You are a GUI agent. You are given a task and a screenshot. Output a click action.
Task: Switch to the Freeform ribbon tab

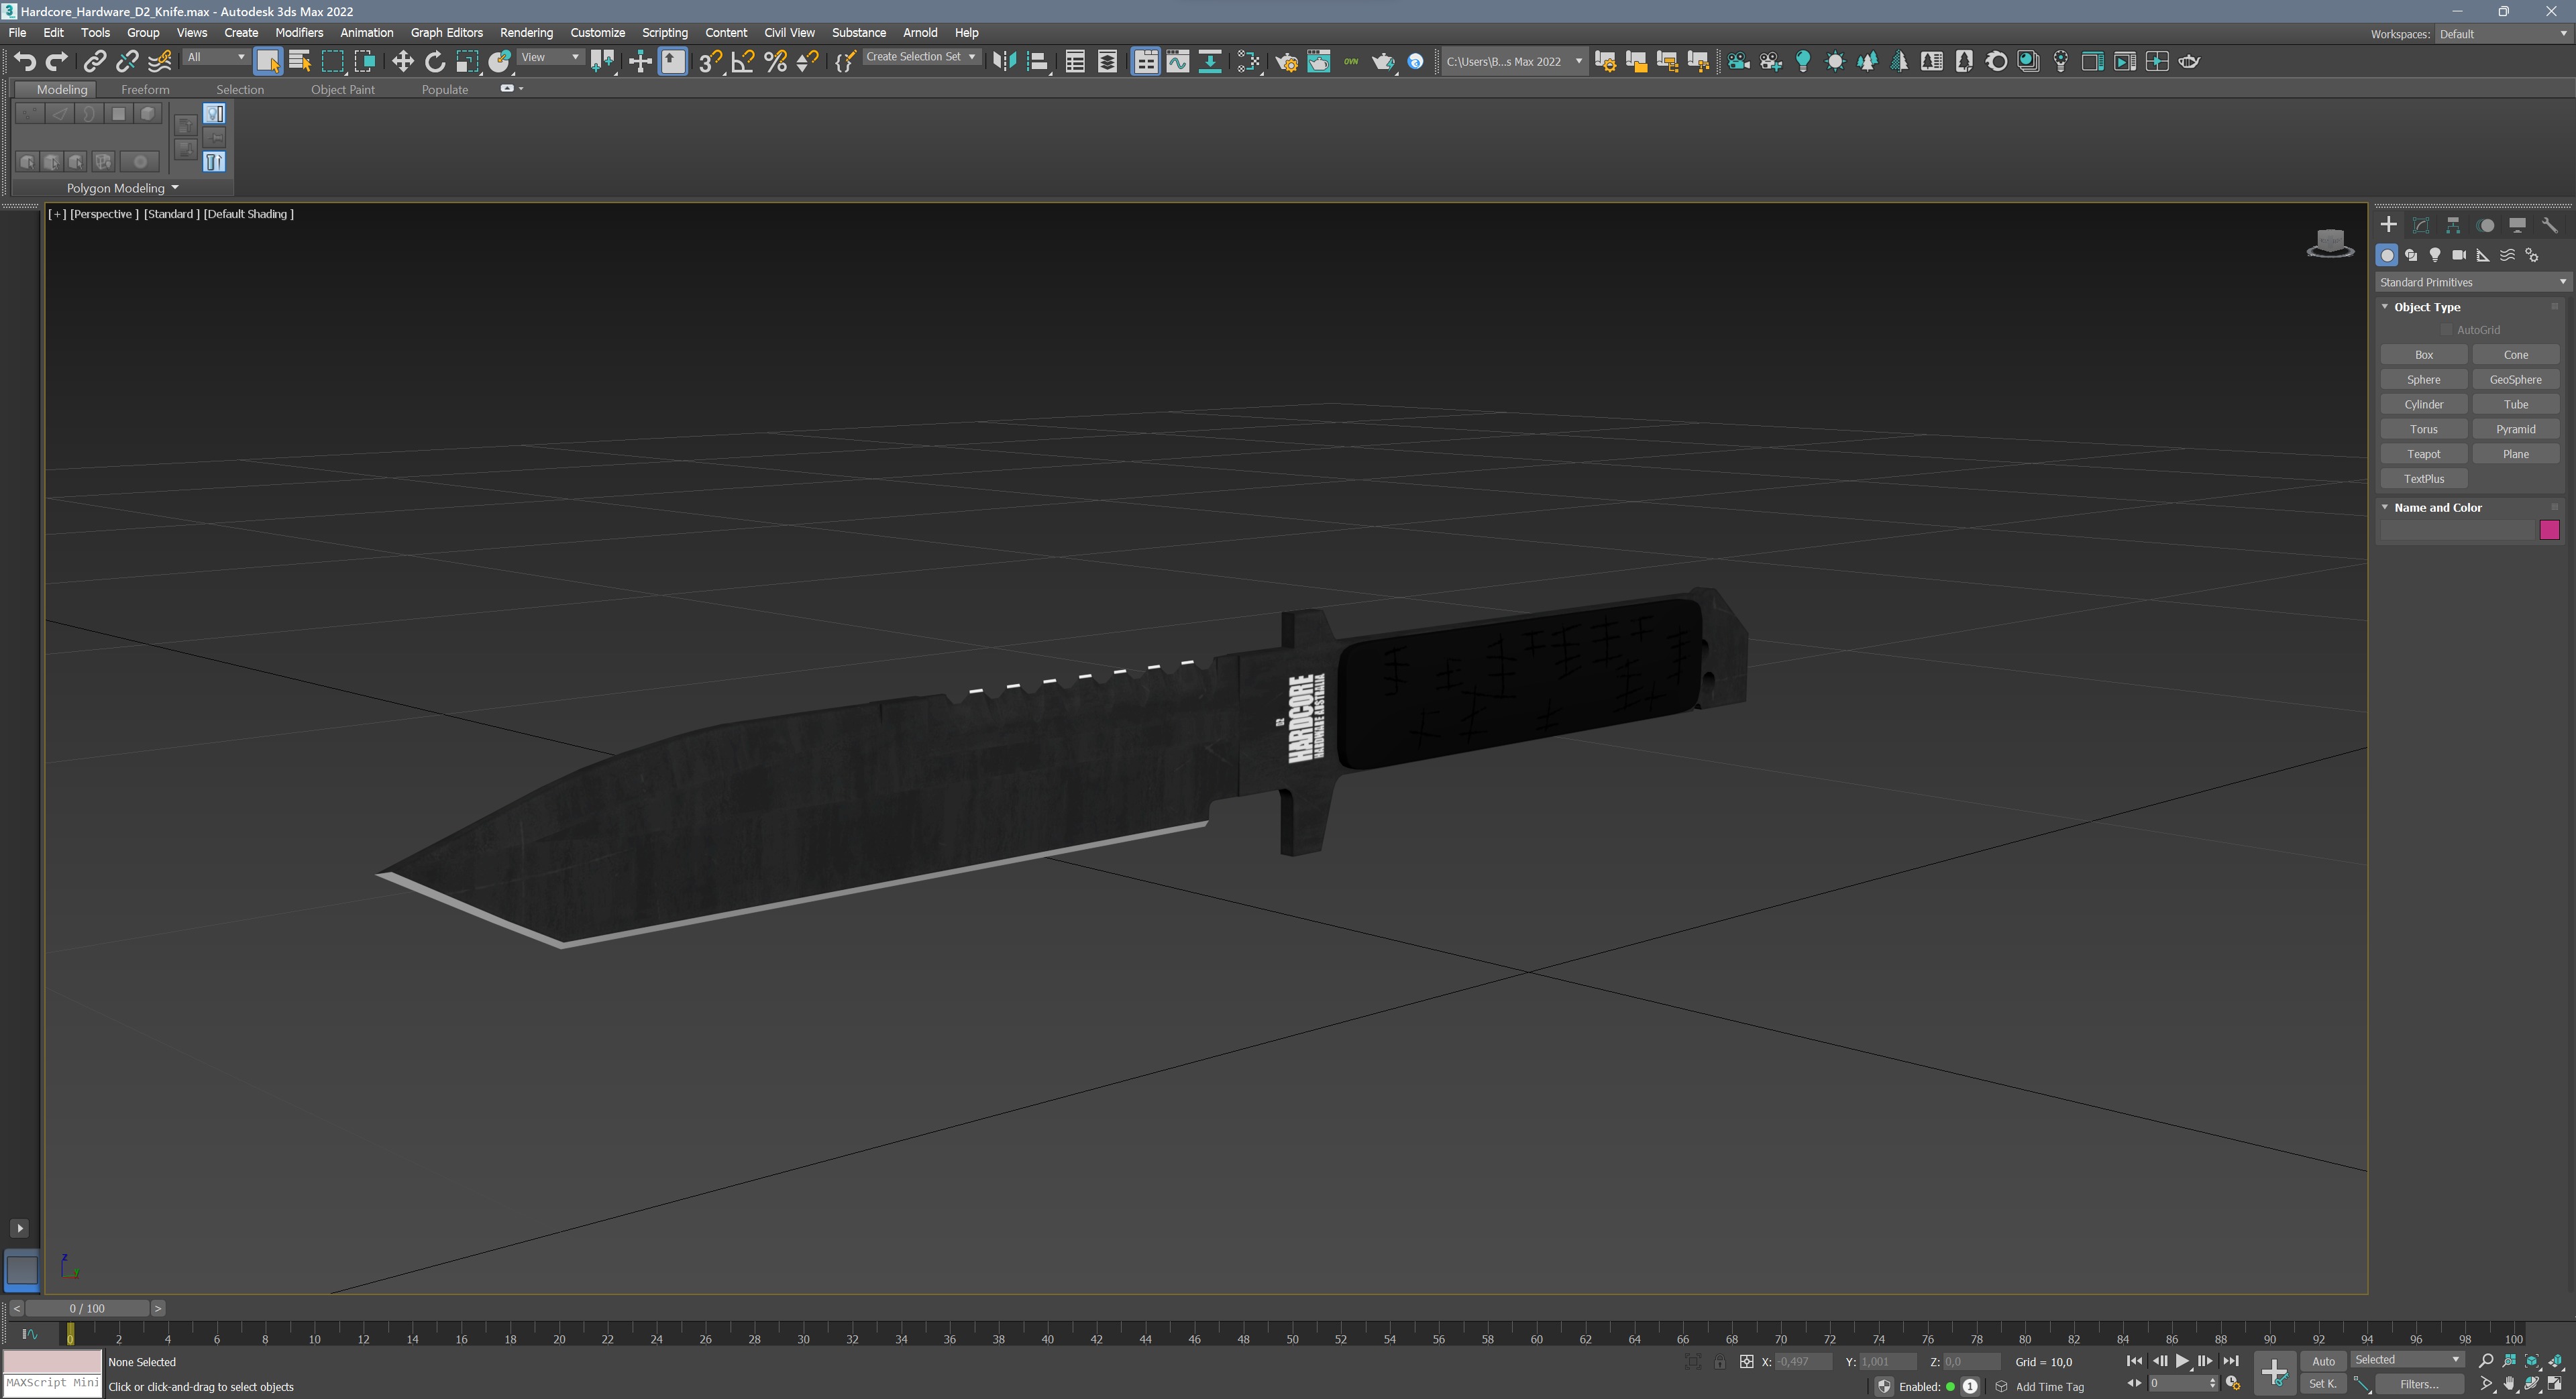point(145,89)
